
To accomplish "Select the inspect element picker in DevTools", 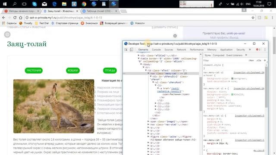I will pyautogui.click(x=126, y=50).
